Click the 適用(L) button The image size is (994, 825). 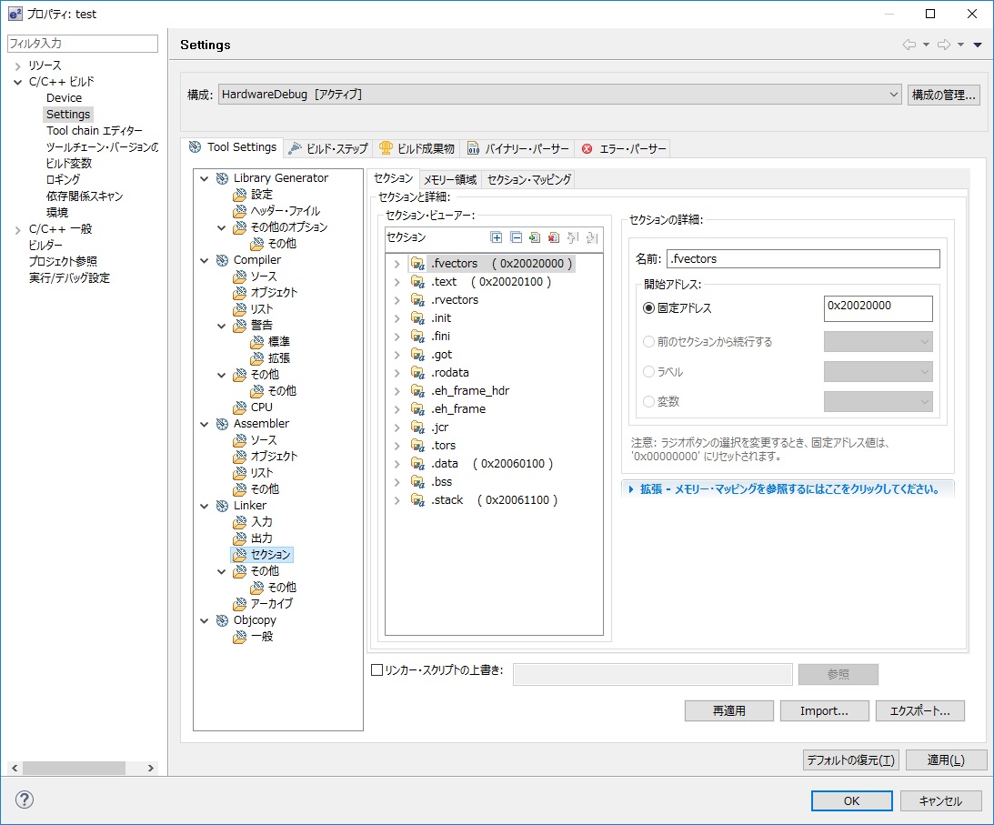coord(946,760)
